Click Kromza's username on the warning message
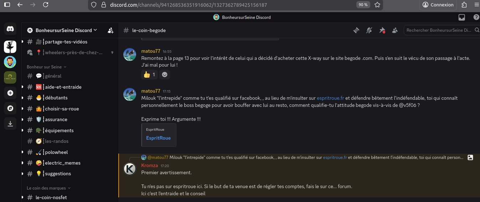The width and height of the screenshot is (480, 202). click(x=149, y=166)
